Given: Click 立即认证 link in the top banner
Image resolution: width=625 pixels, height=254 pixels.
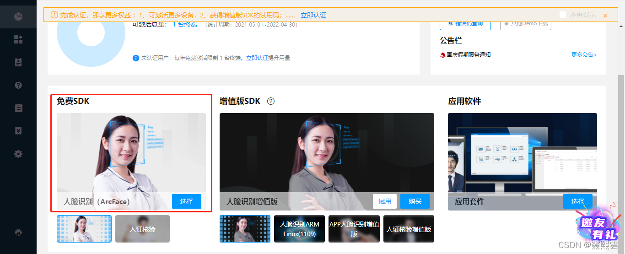Looking at the screenshot, I should [x=313, y=15].
